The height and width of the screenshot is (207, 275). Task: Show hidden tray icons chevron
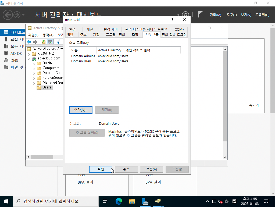(x=208, y=201)
